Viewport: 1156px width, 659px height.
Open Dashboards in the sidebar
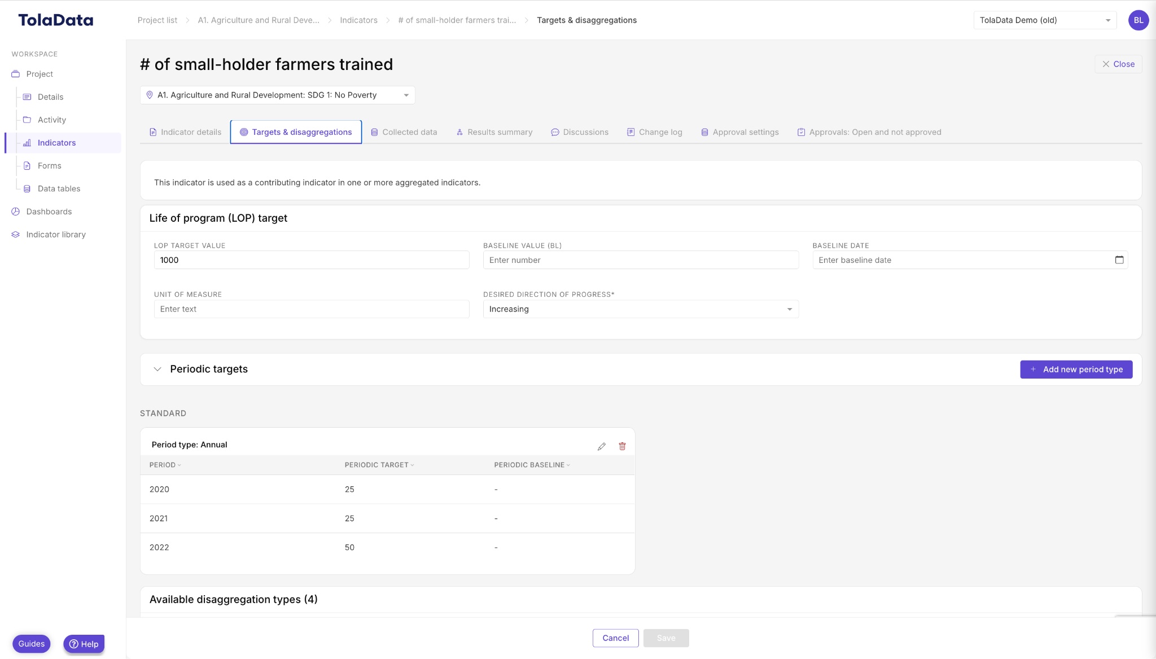coord(49,212)
